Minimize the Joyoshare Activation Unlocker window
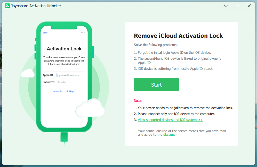 [x=237, y=6]
